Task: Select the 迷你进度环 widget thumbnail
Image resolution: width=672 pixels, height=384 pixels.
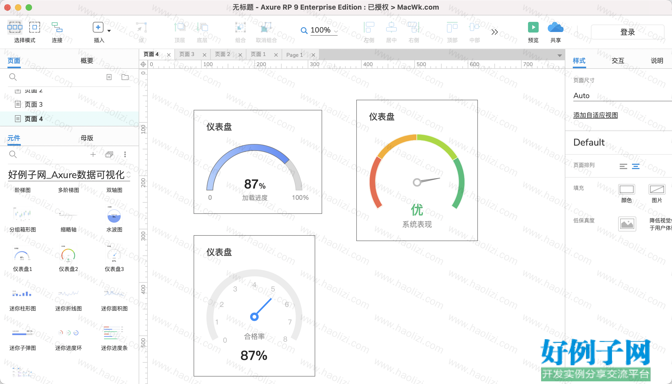Action: coord(68,333)
